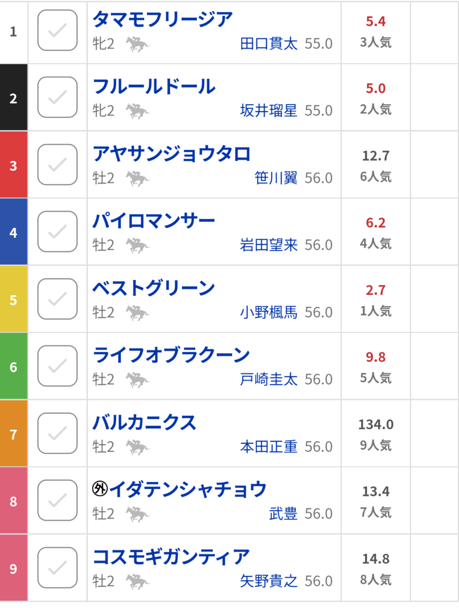
Task: Click horse icon under アヤサンジョウタロ
Action: point(137,178)
